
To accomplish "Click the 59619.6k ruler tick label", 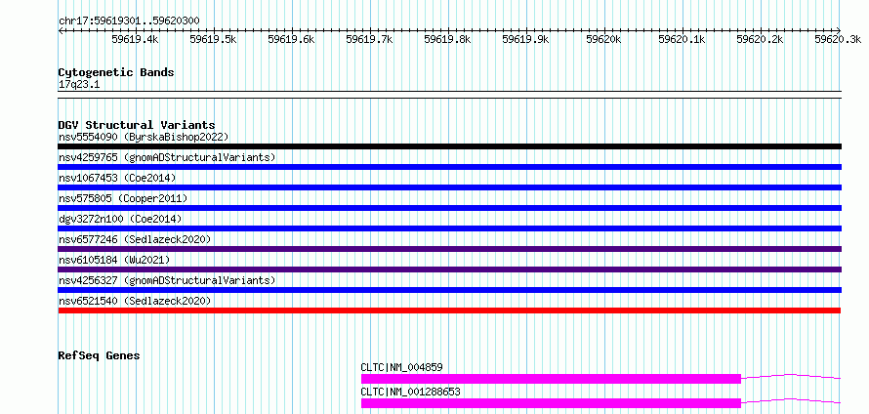I will coord(291,39).
